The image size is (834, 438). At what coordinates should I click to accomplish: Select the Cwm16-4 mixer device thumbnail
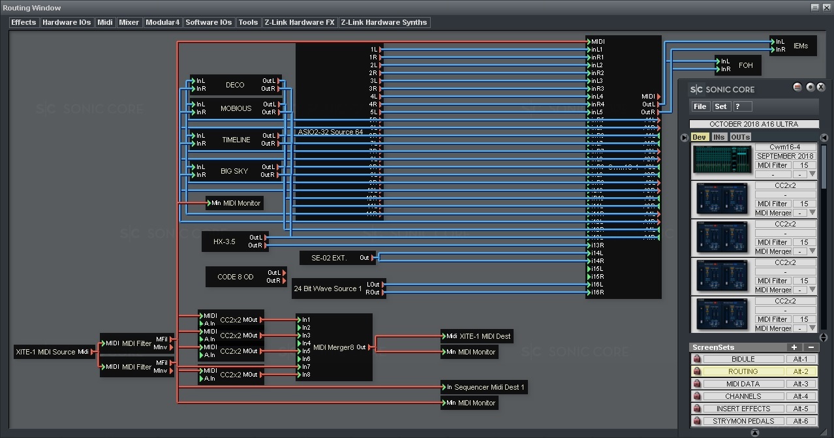pos(722,161)
